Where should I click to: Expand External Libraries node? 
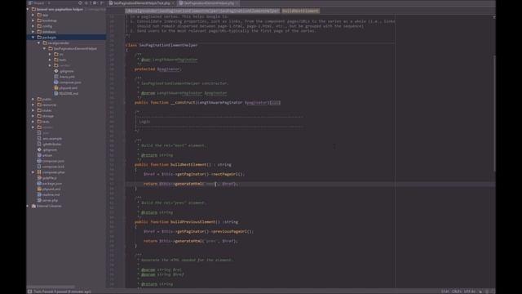point(28,206)
